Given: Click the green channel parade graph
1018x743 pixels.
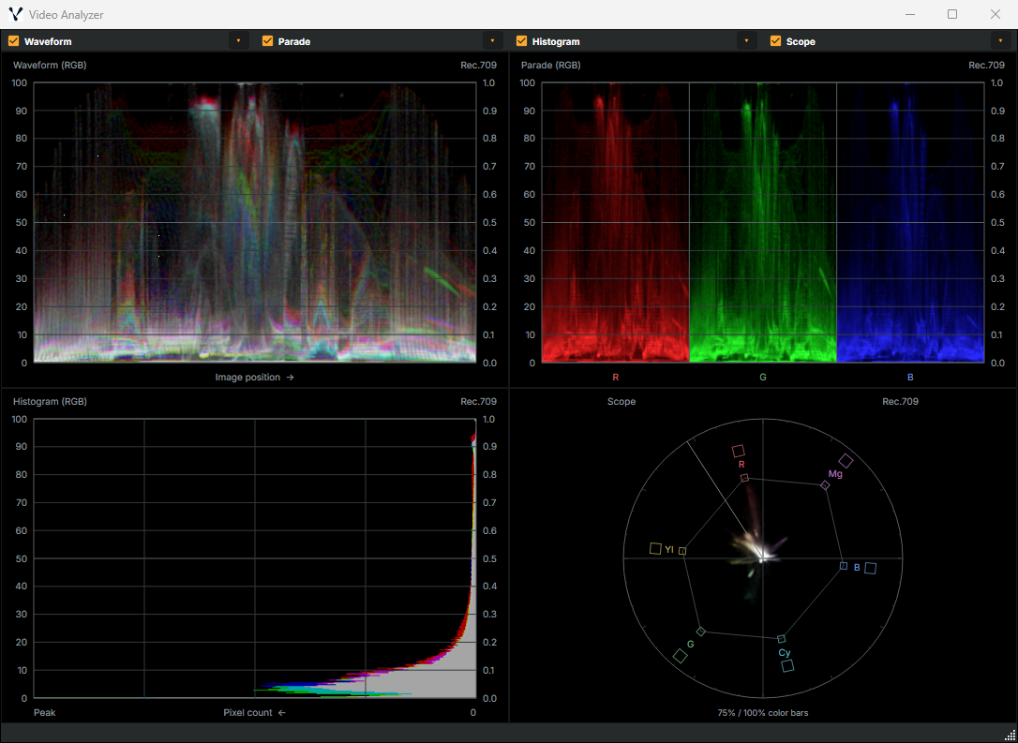Looking at the screenshot, I should pyautogui.click(x=763, y=223).
